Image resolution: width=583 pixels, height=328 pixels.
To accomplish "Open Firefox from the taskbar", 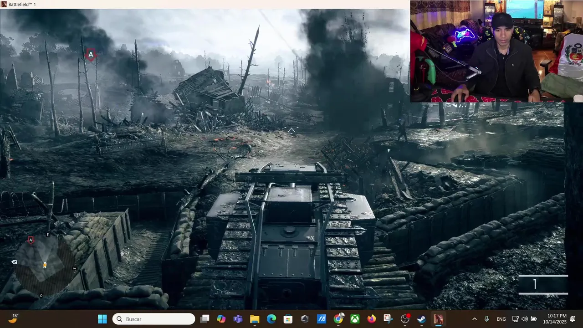I will 372,319.
